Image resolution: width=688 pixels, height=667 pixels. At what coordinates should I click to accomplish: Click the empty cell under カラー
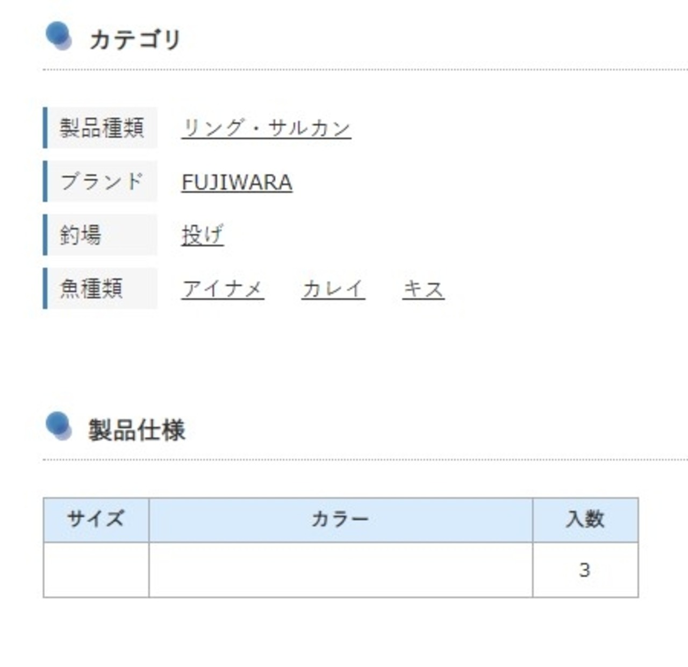340,570
